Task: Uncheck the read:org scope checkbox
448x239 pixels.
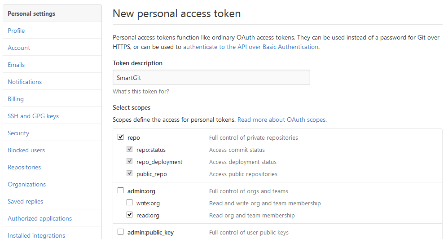Action: (x=129, y=215)
